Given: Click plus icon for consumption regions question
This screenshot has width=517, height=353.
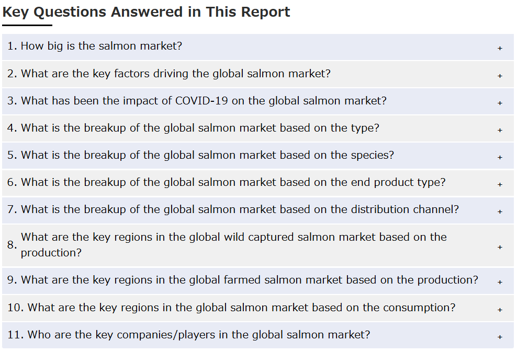Looking at the screenshot, I should pos(500,310).
